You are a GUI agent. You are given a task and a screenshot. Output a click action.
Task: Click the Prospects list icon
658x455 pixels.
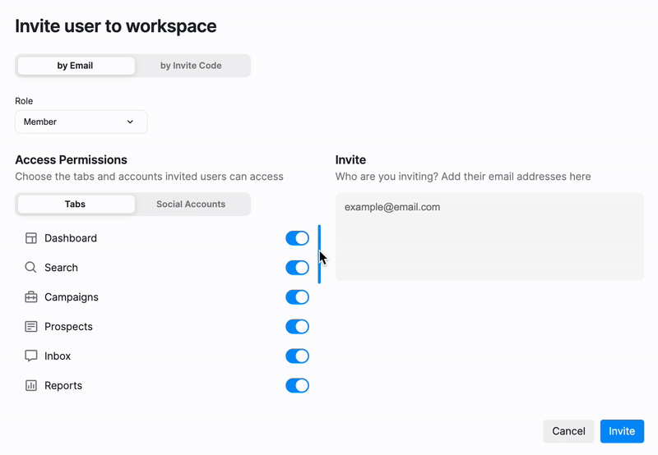point(31,327)
